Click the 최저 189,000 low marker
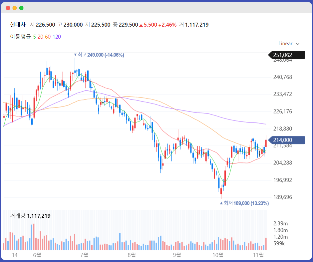This screenshot has width=313, height=262. (x=244, y=203)
